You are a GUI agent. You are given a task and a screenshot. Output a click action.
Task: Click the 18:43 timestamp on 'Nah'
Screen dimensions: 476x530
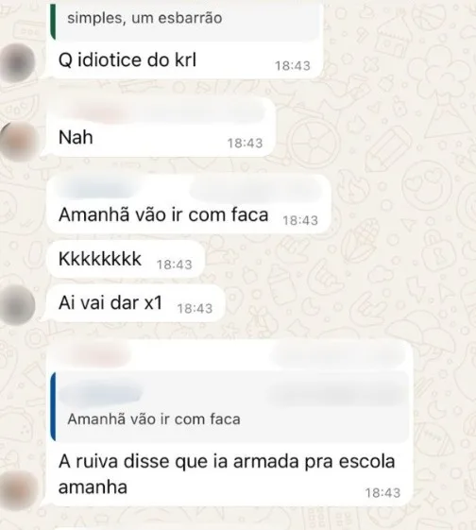coord(245,143)
